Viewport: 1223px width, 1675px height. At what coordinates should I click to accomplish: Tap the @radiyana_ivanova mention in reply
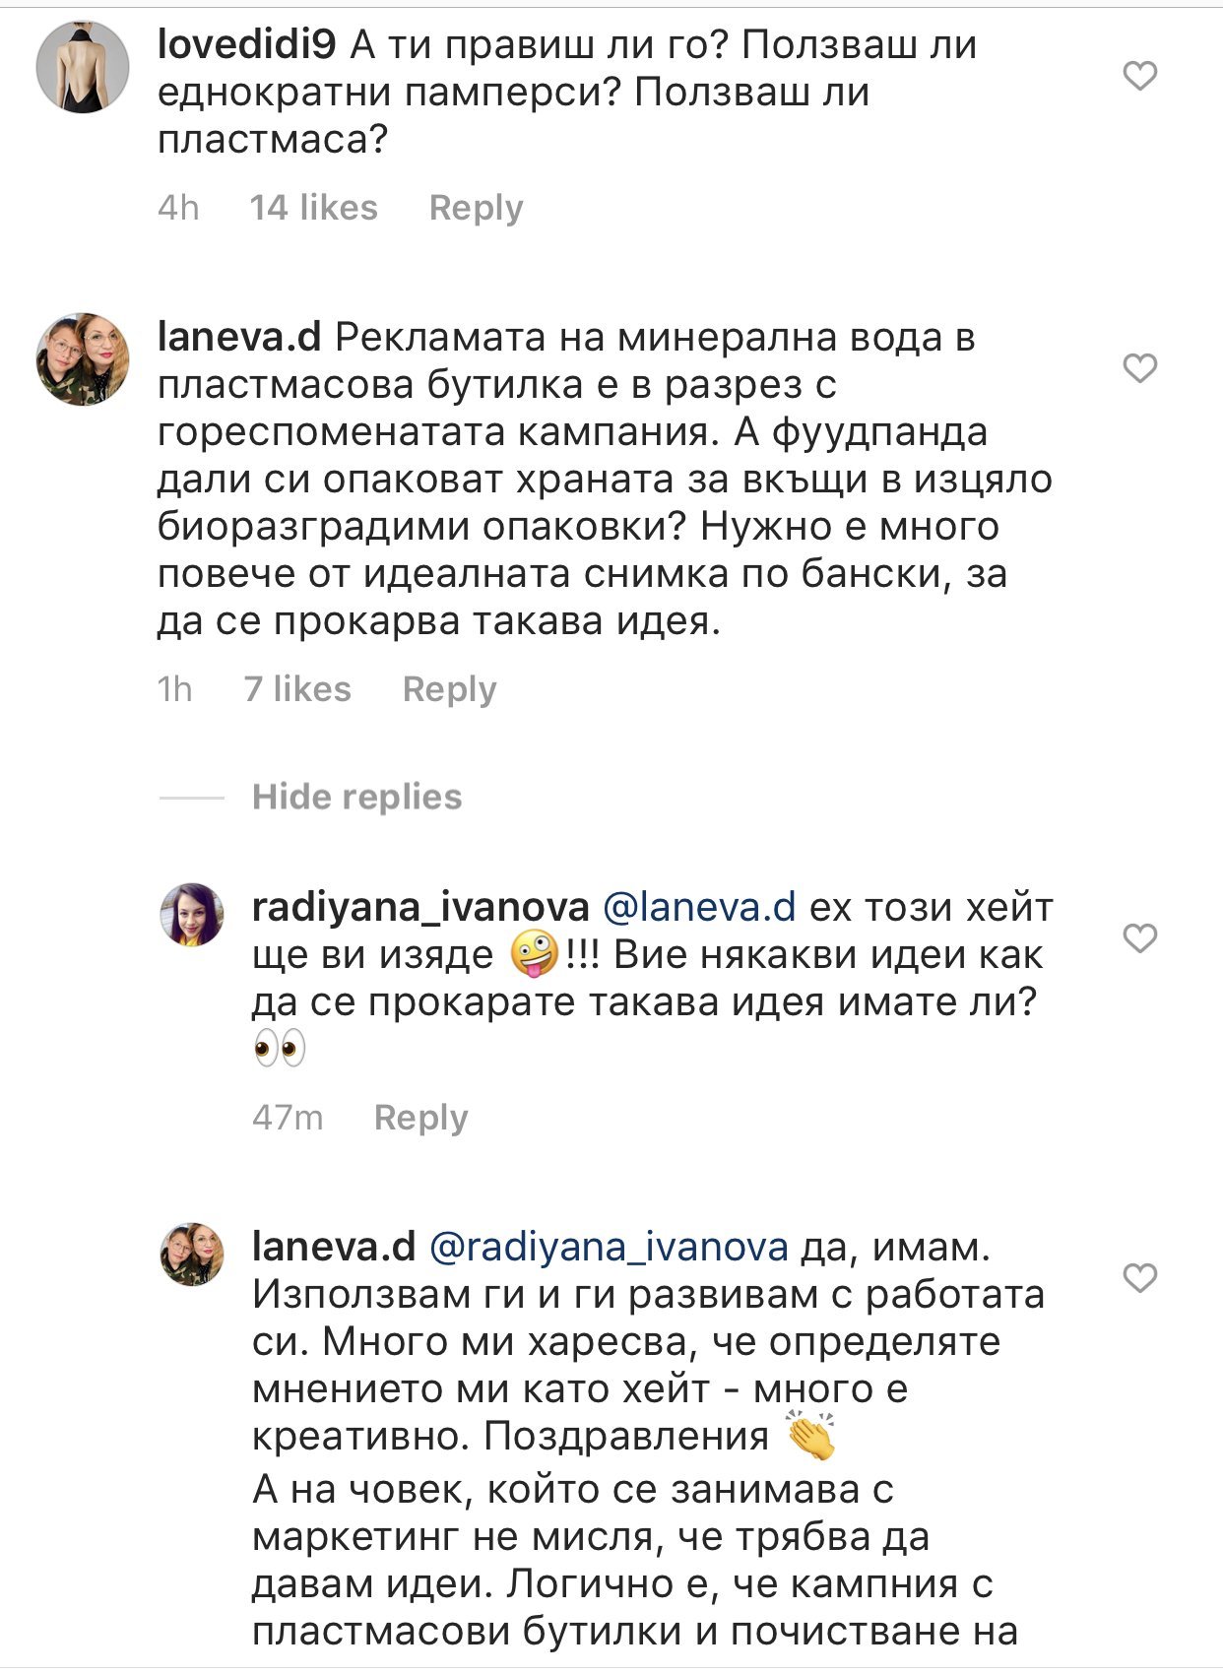(x=609, y=1247)
